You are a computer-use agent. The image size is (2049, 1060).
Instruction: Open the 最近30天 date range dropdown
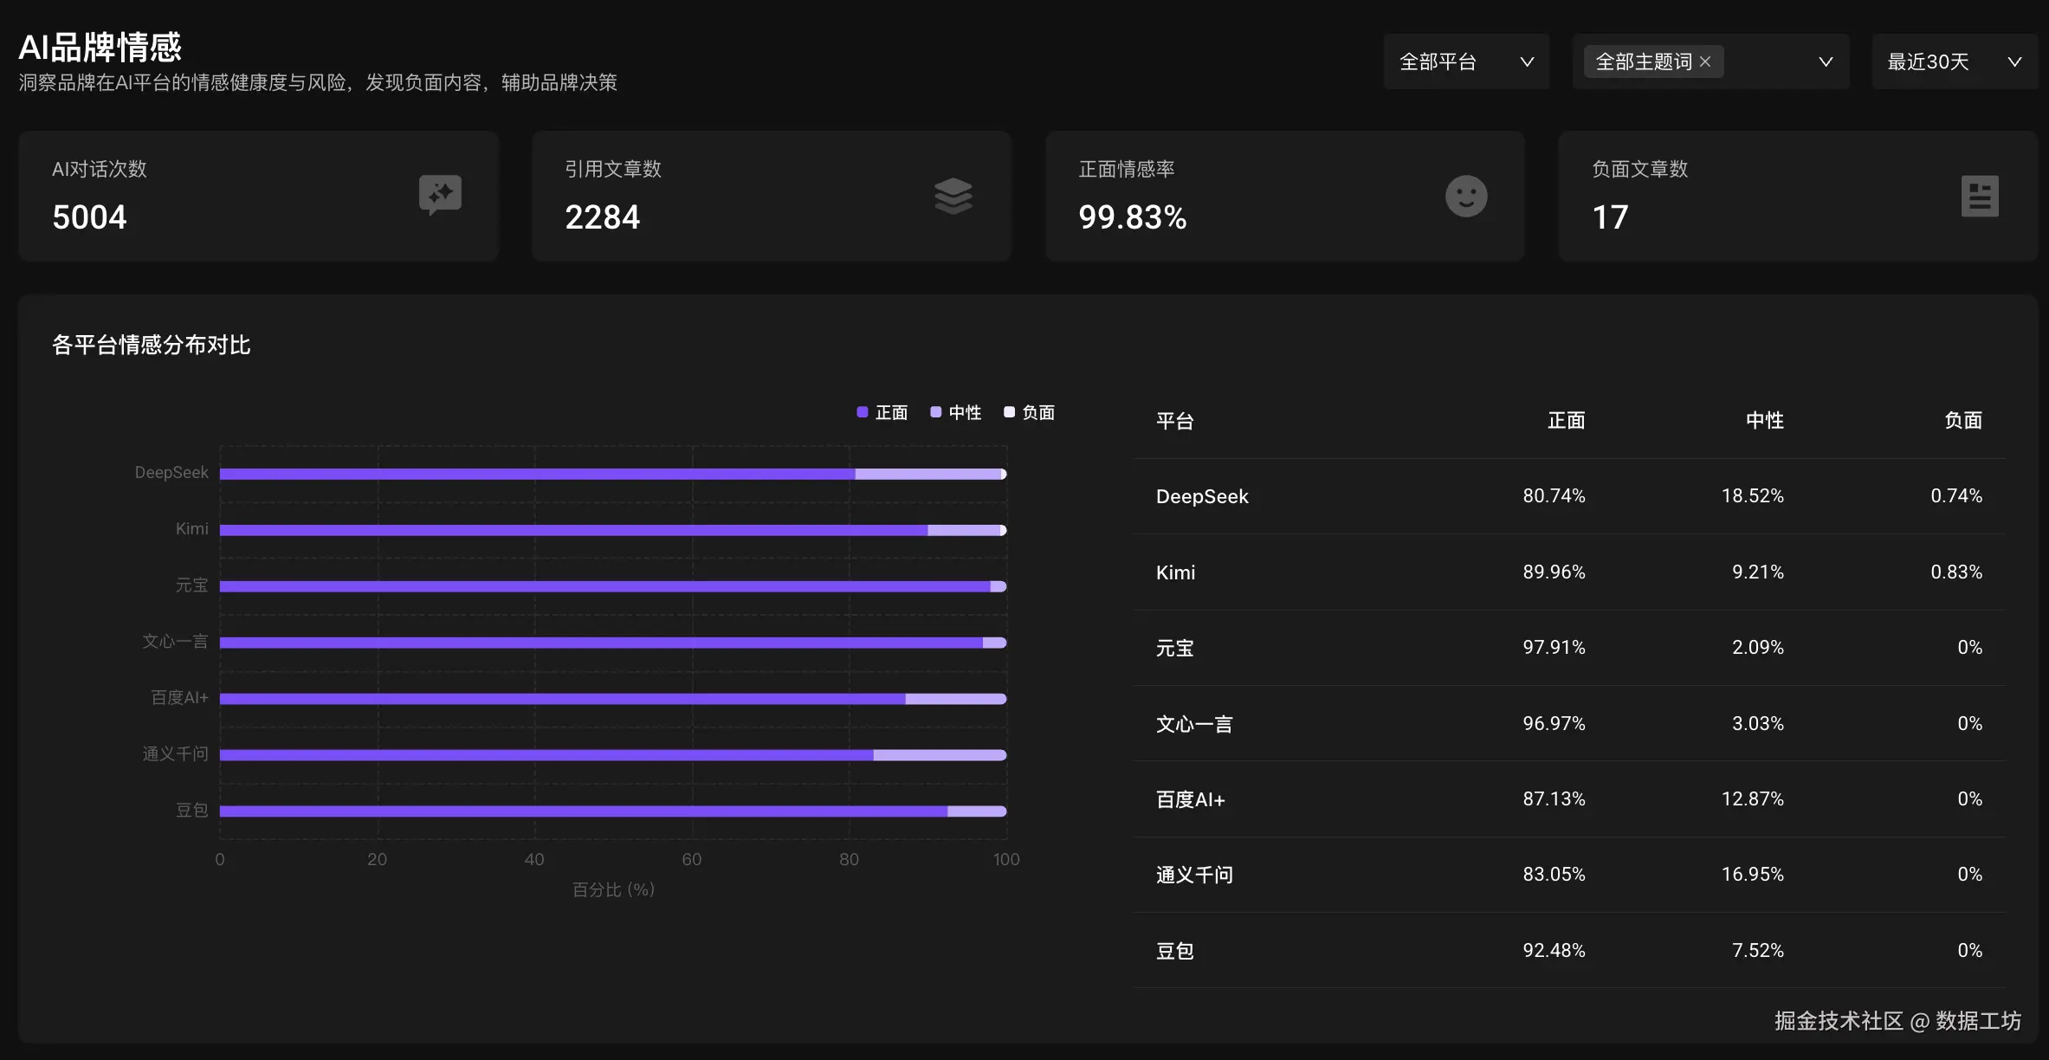click(1954, 61)
